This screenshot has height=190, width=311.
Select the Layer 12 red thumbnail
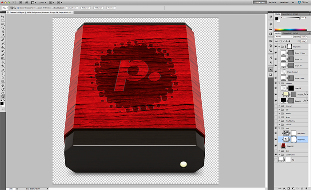(283, 146)
